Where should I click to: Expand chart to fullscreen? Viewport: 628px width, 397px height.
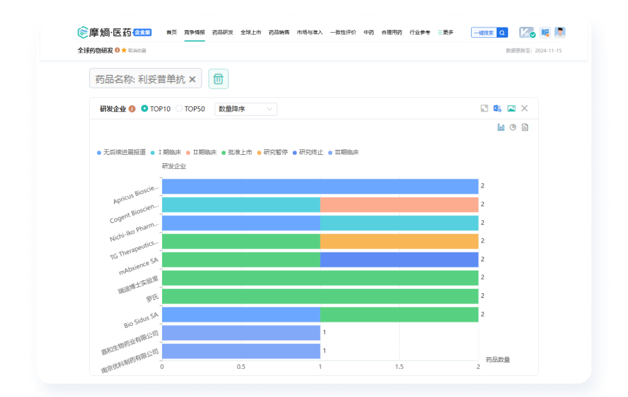[x=484, y=108]
